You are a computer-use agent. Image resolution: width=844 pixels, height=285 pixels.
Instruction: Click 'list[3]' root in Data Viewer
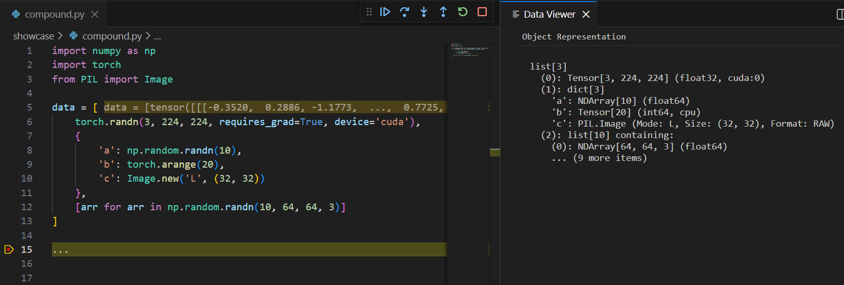click(548, 66)
